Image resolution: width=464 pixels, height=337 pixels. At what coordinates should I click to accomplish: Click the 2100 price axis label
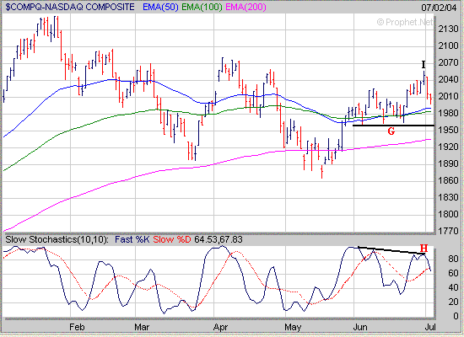tap(448, 45)
